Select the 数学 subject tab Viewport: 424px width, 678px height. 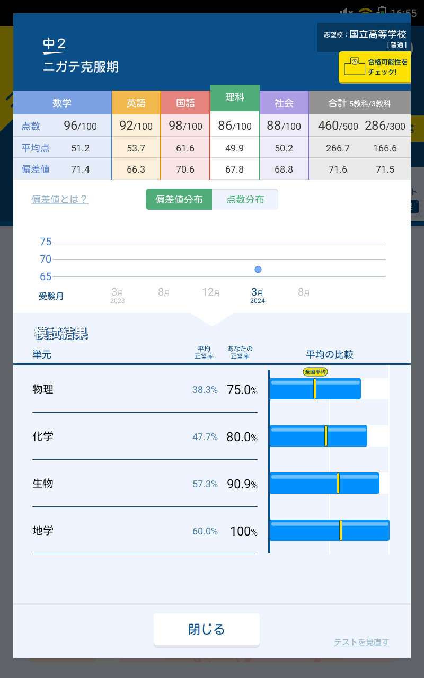[x=62, y=103]
